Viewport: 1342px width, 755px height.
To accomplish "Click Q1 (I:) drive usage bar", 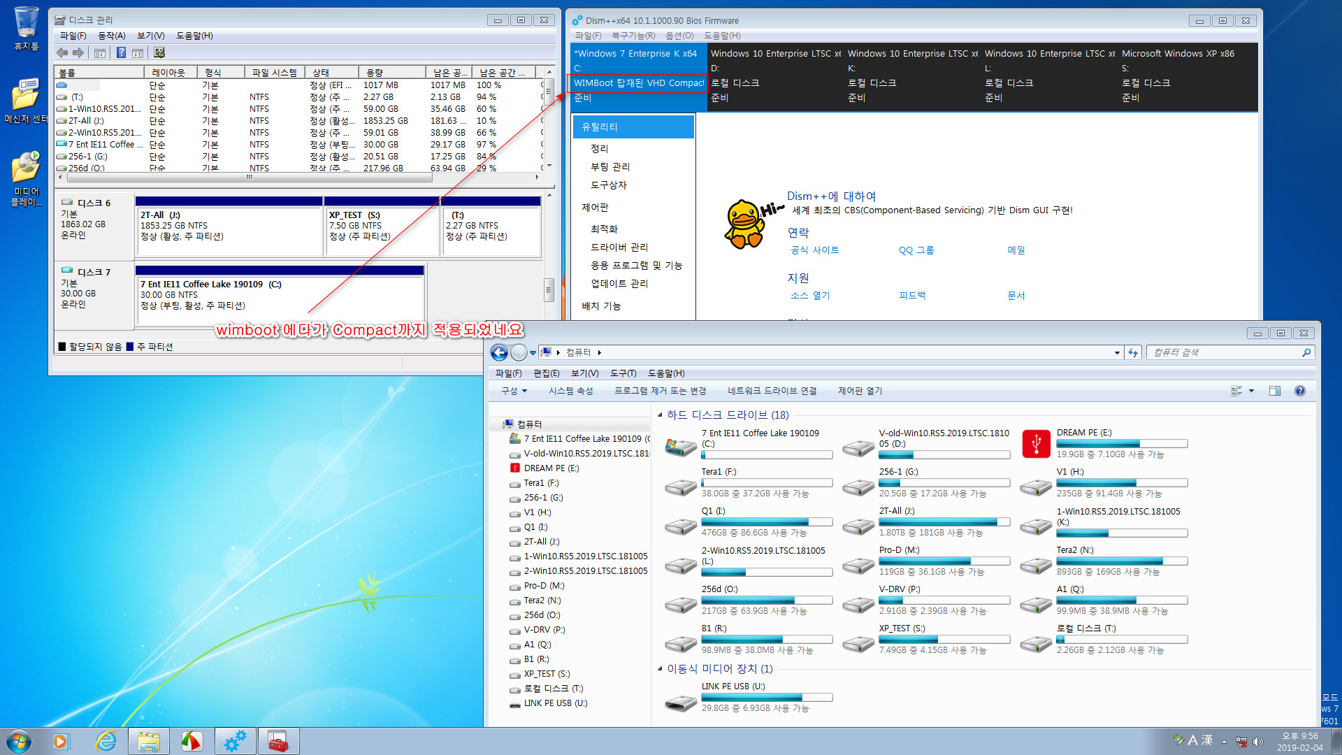I will (767, 522).
